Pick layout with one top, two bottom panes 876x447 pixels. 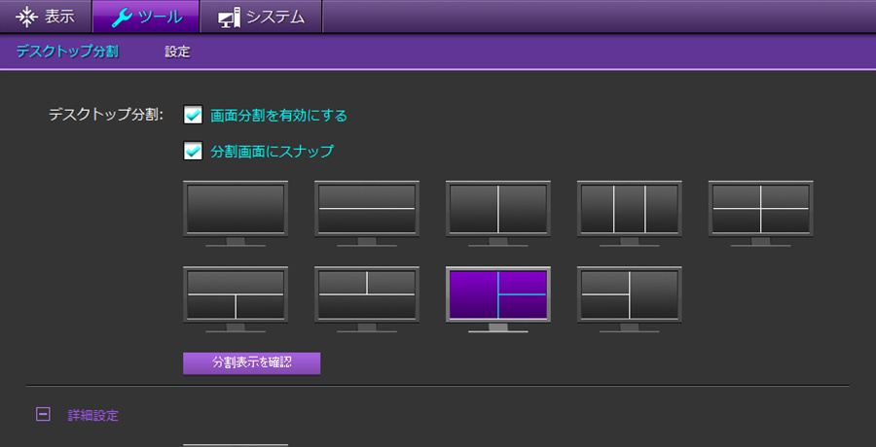236,294
